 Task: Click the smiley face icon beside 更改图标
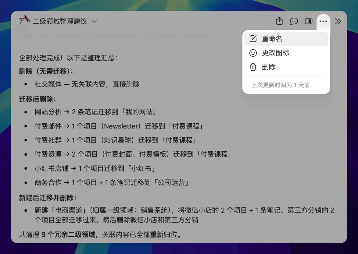(253, 53)
